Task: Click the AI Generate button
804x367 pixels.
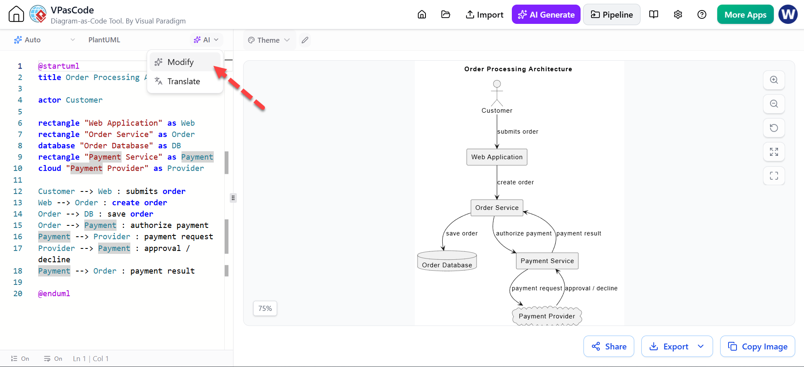Action: tap(546, 15)
